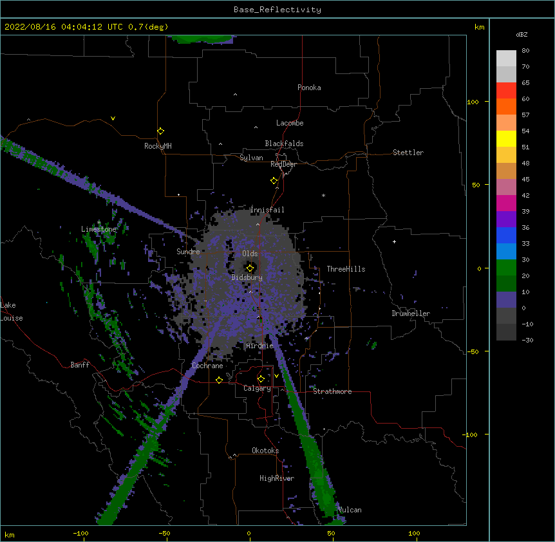Click the yellow diamond marker south of RedDeer
The width and height of the screenshot is (555, 542).
click(274, 181)
